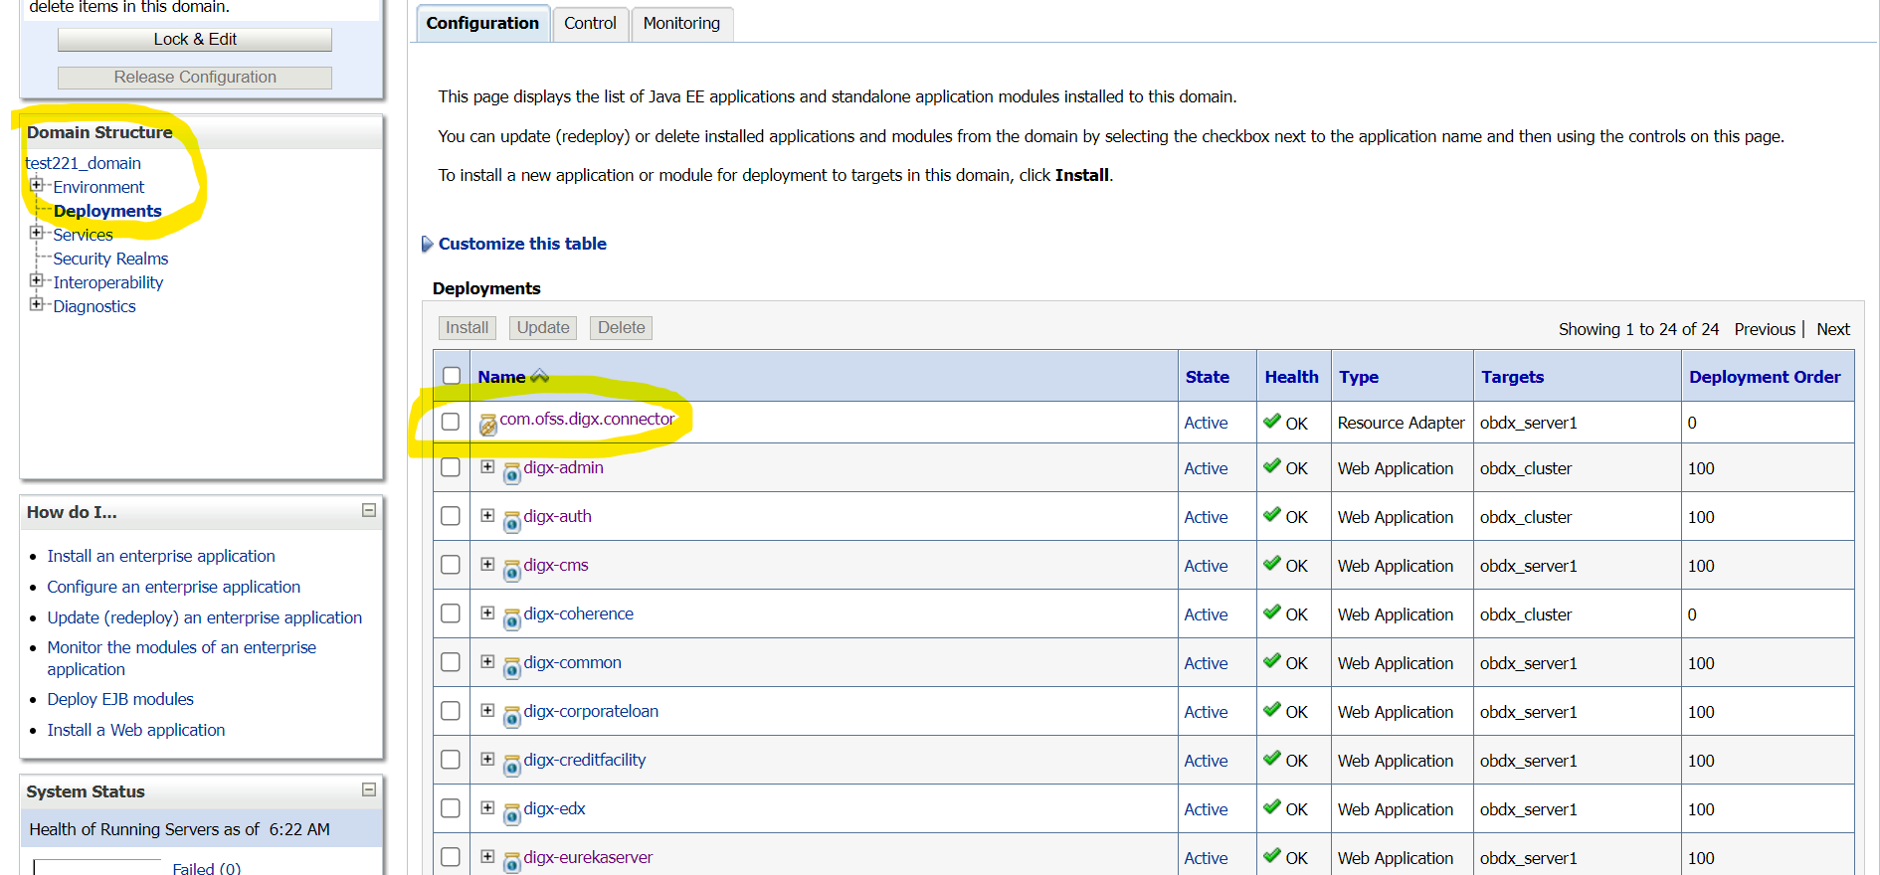
Task: Expand the Environment tree node
Action: click(x=37, y=185)
